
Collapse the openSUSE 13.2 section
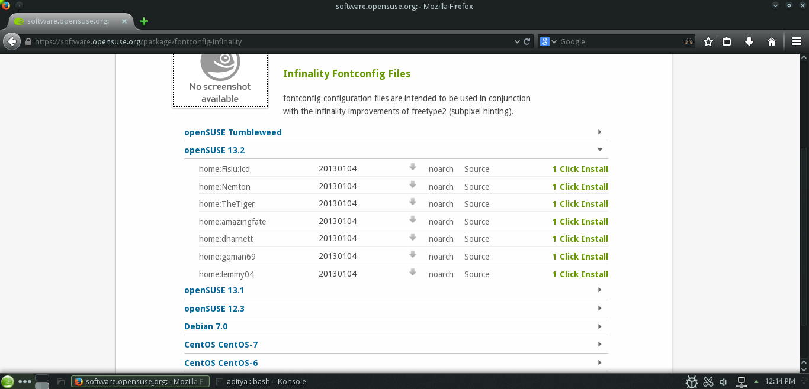pos(396,150)
